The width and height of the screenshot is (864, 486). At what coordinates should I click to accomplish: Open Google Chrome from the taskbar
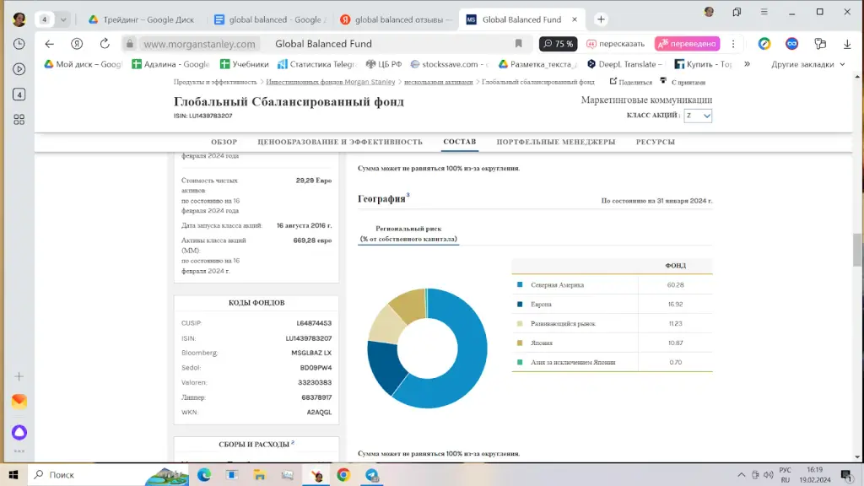[343, 474]
